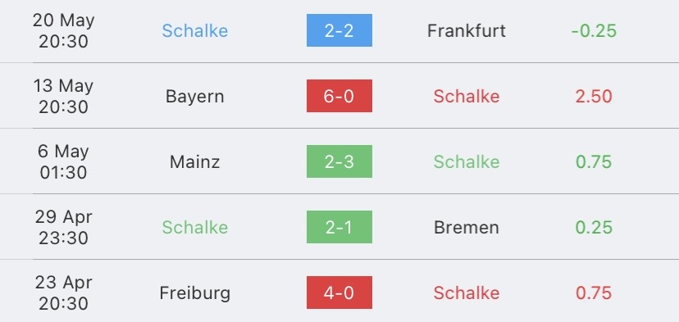Open the red 4-0 score badge
Image resolution: width=679 pixels, height=322 pixels.
click(x=339, y=293)
